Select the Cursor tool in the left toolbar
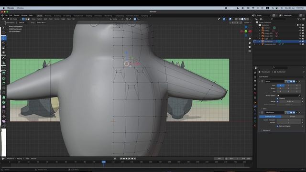Image resolution: width=306 pixels, height=172 pixels. click(x=4, y=32)
